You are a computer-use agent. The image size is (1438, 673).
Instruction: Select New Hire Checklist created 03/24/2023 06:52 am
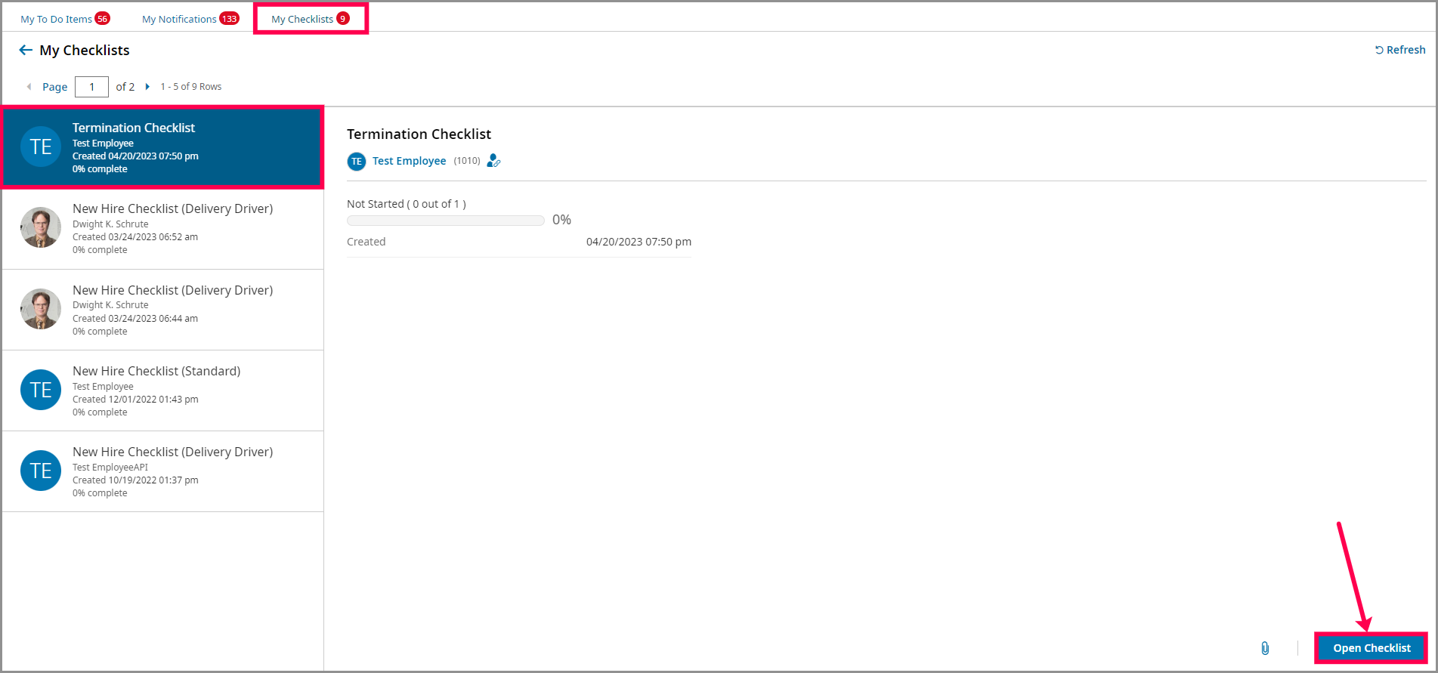click(162, 229)
